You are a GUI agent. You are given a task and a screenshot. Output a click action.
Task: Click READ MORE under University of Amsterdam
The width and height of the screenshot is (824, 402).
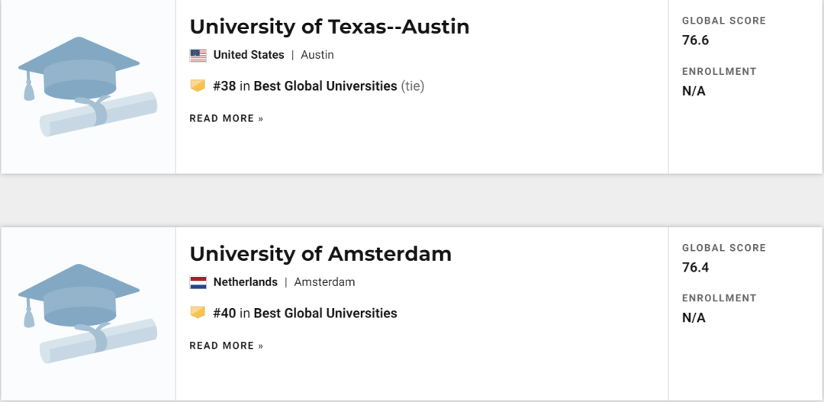click(226, 346)
